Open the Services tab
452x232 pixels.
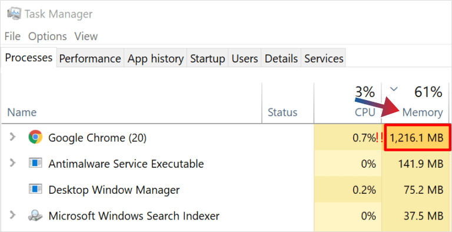click(x=324, y=58)
